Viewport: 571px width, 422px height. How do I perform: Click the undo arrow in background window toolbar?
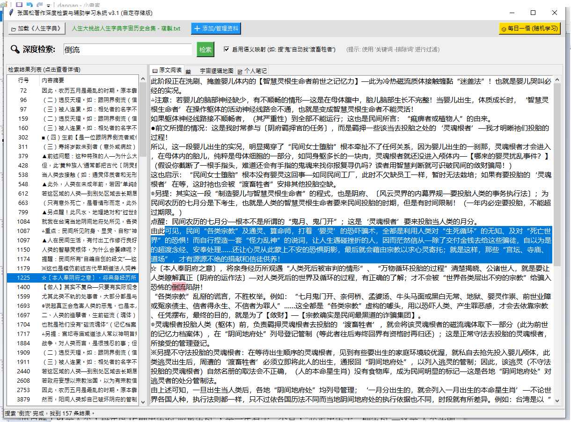point(29,4)
